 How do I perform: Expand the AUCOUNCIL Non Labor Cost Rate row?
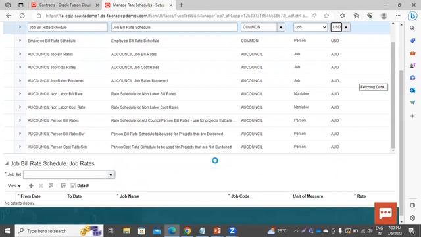click(20, 107)
